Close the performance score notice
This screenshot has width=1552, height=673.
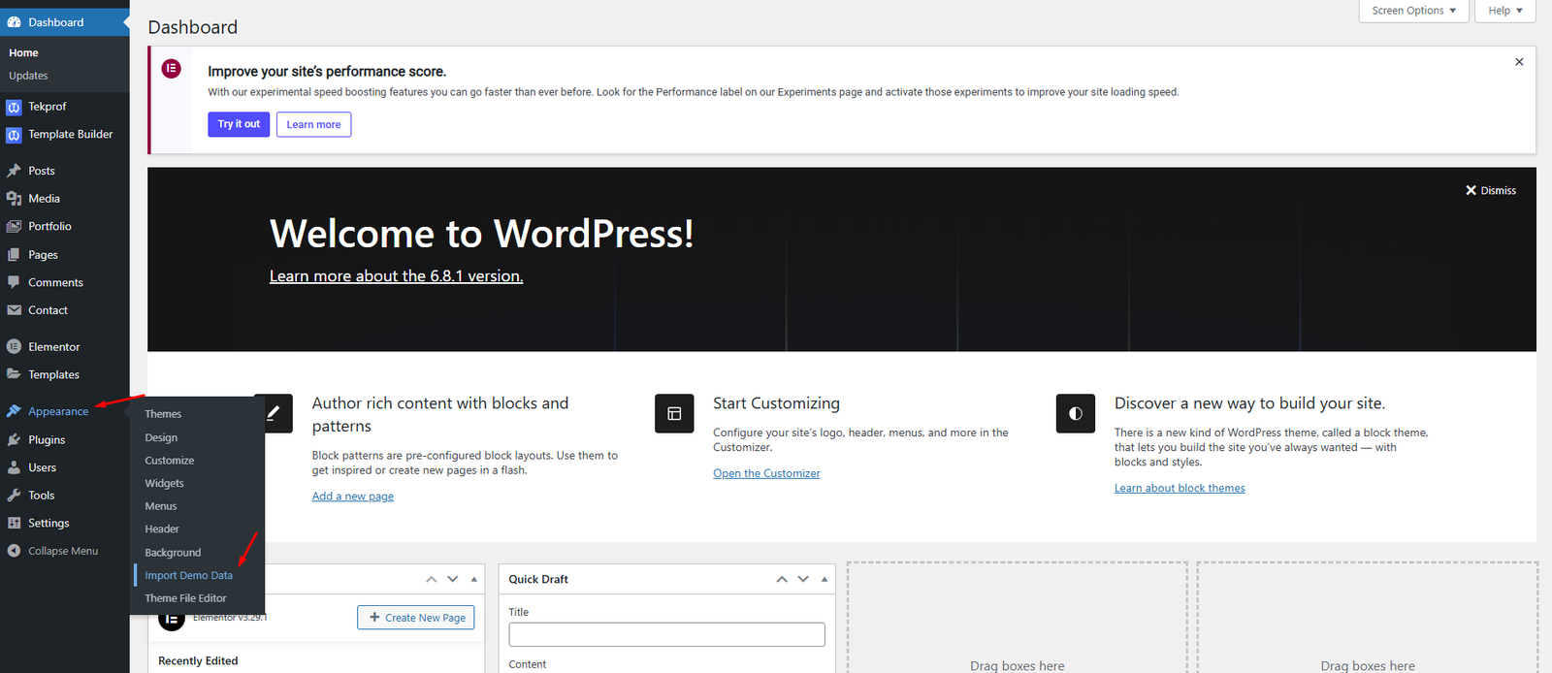(1519, 62)
